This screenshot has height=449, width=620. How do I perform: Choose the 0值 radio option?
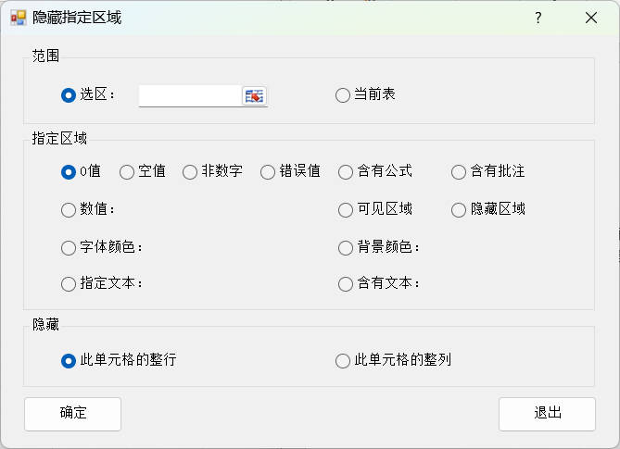[x=69, y=171]
